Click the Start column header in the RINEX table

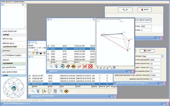tap(68, 86)
